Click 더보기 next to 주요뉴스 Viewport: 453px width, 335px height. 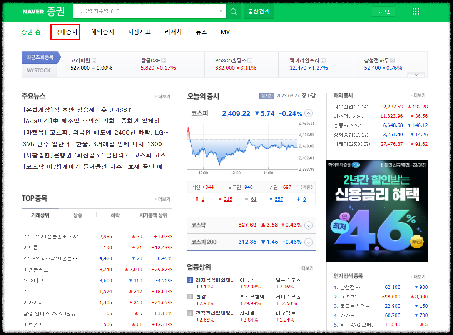[163, 97]
